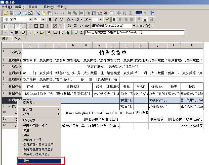Screen dimensions: 209x165
Task: Open print preview magnifier icon
Action: (x=25, y=13)
